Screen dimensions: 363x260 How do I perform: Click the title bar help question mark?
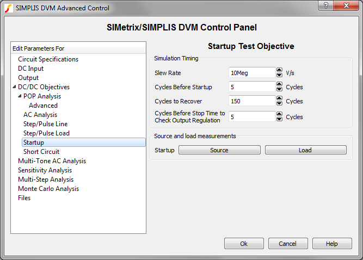[325, 5]
